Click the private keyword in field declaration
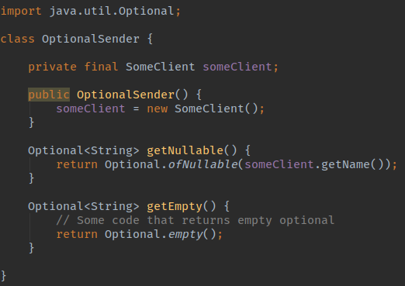The image size is (405, 286). [x=52, y=67]
